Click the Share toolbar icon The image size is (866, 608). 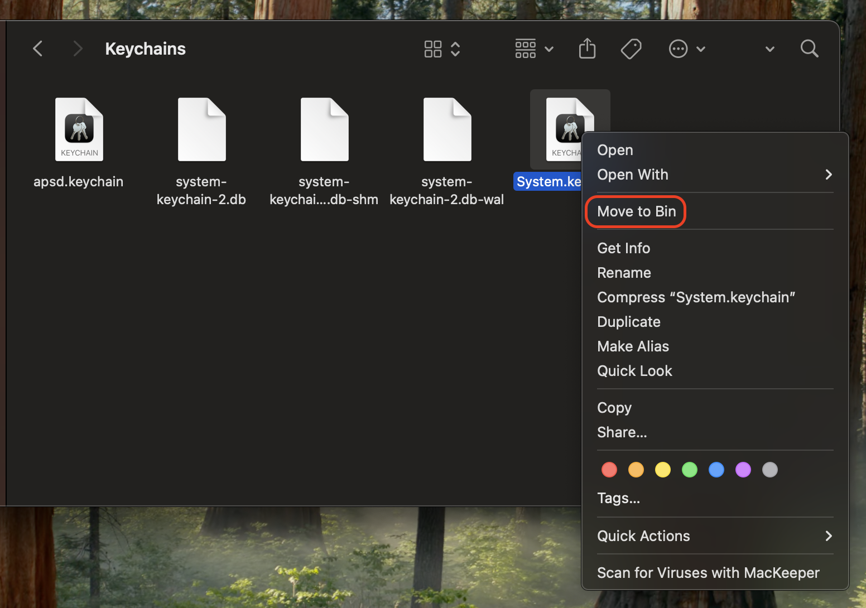pyautogui.click(x=587, y=49)
